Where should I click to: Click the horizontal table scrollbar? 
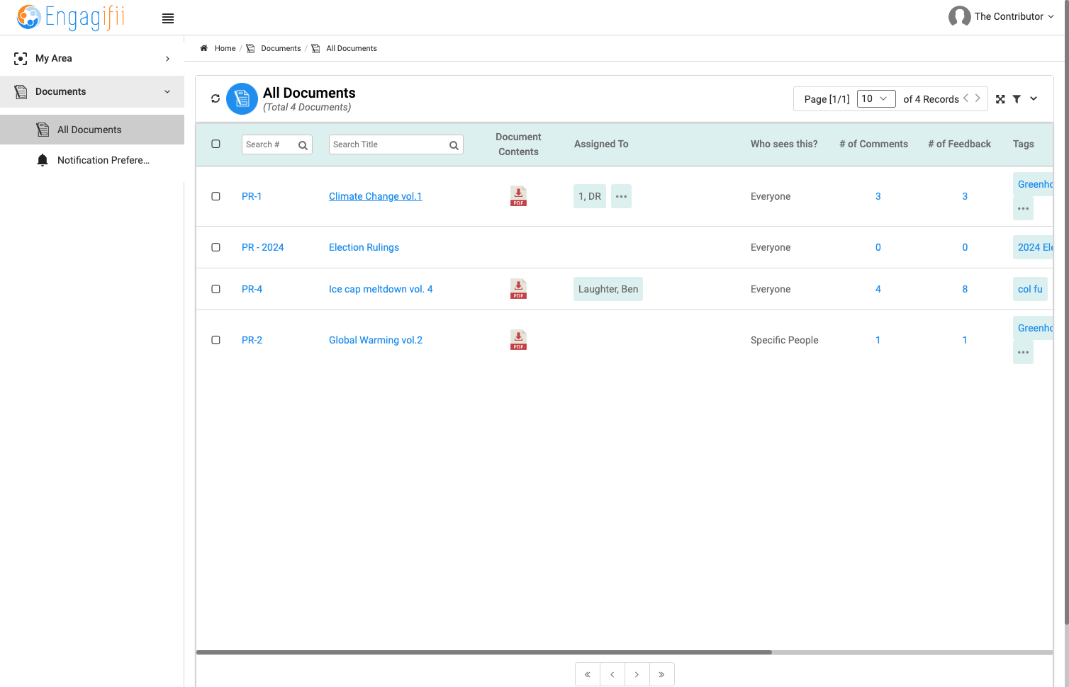tap(484, 652)
